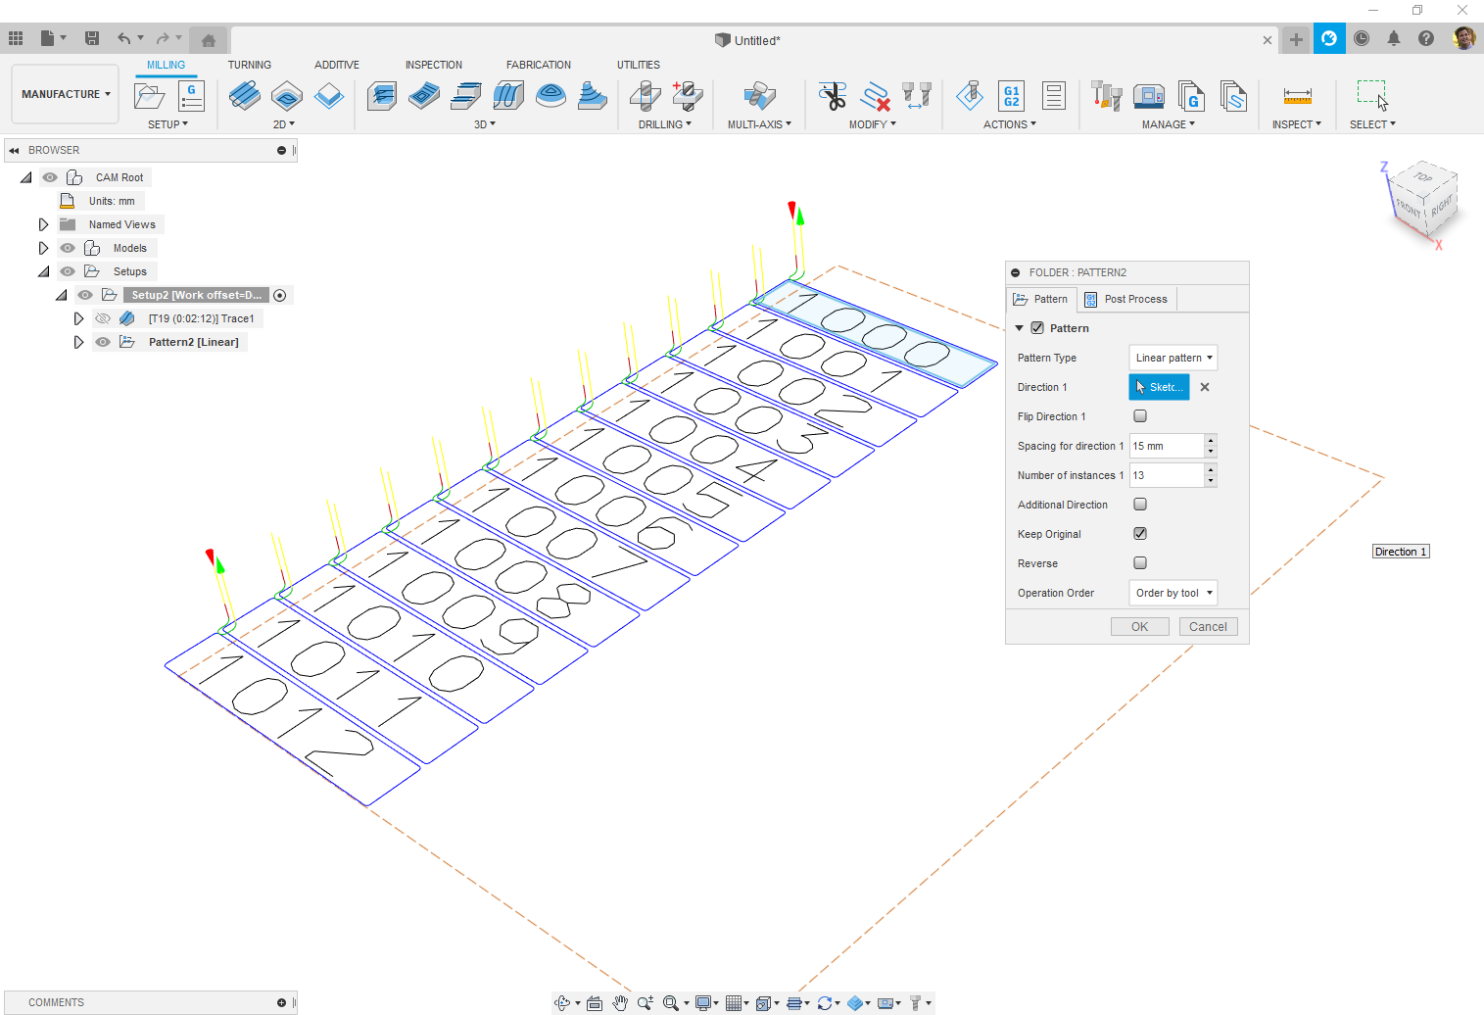
Task: Select the 2D Pocket milling icon
Action: click(x=287, y=96)
